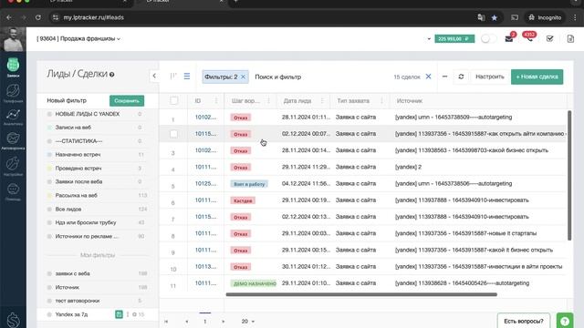Open the phone calls icon with 4352 badge
This screenshot has width=584, height=328.
click(x=529, y=38)
